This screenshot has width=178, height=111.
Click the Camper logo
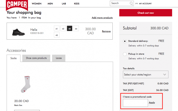point(17,5)
